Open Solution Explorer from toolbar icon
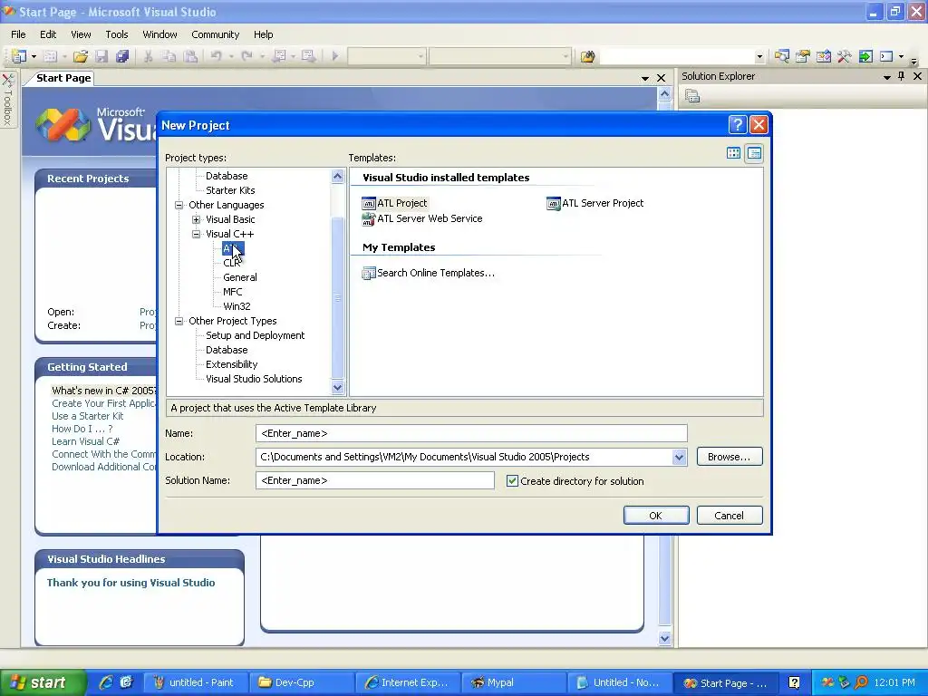 coord(782,56)
